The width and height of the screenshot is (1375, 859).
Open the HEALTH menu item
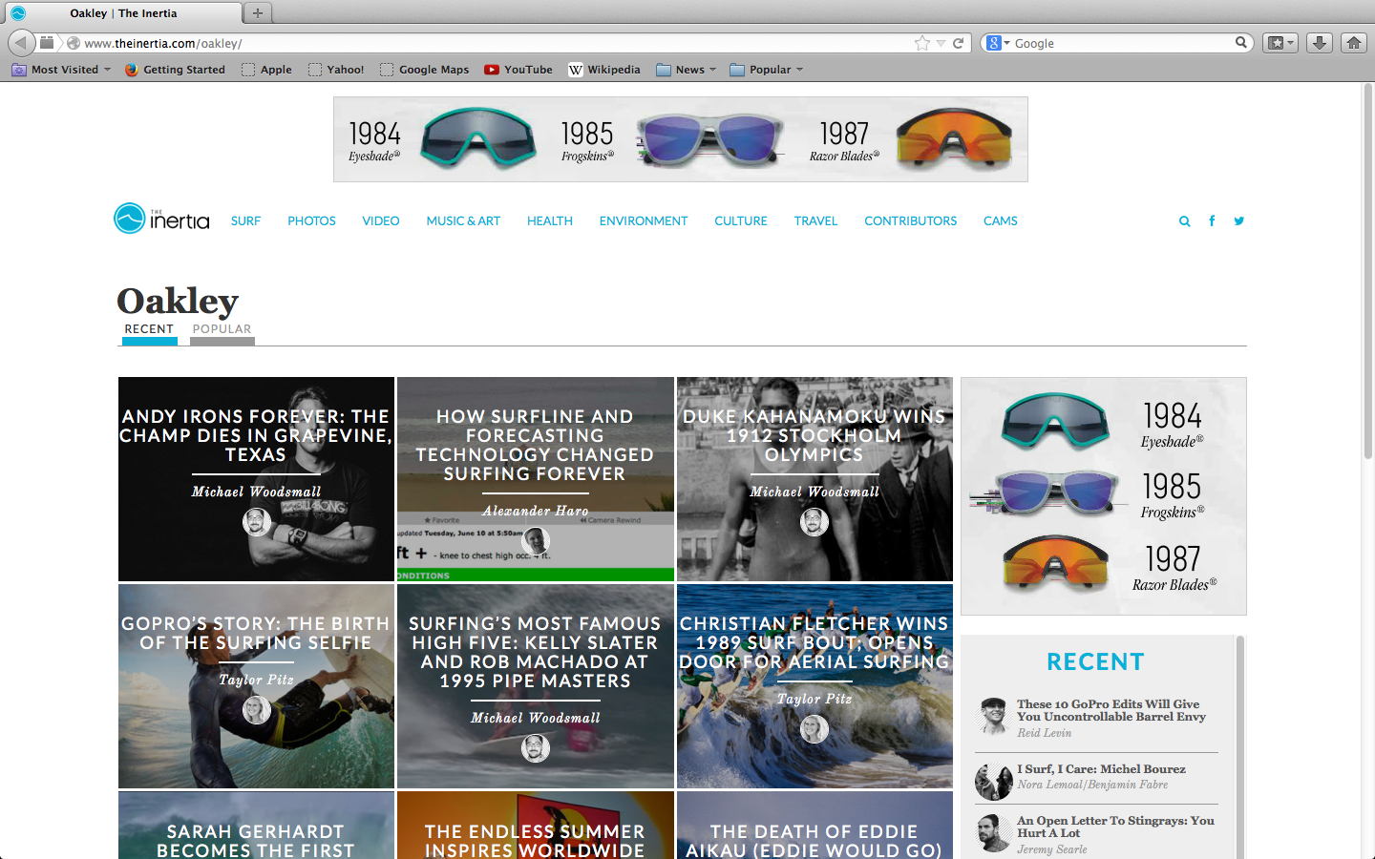tap(550, 220)
